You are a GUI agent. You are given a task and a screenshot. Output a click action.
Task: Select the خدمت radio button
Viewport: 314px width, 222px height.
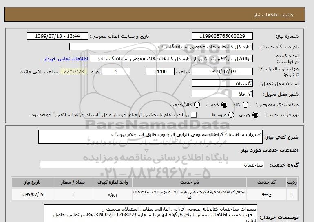[224, 105]
